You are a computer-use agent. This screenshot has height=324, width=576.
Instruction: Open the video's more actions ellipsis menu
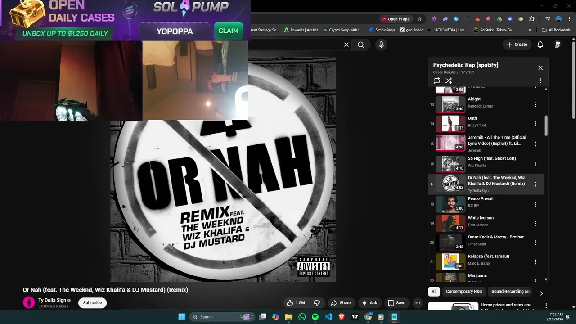point(418,303)
